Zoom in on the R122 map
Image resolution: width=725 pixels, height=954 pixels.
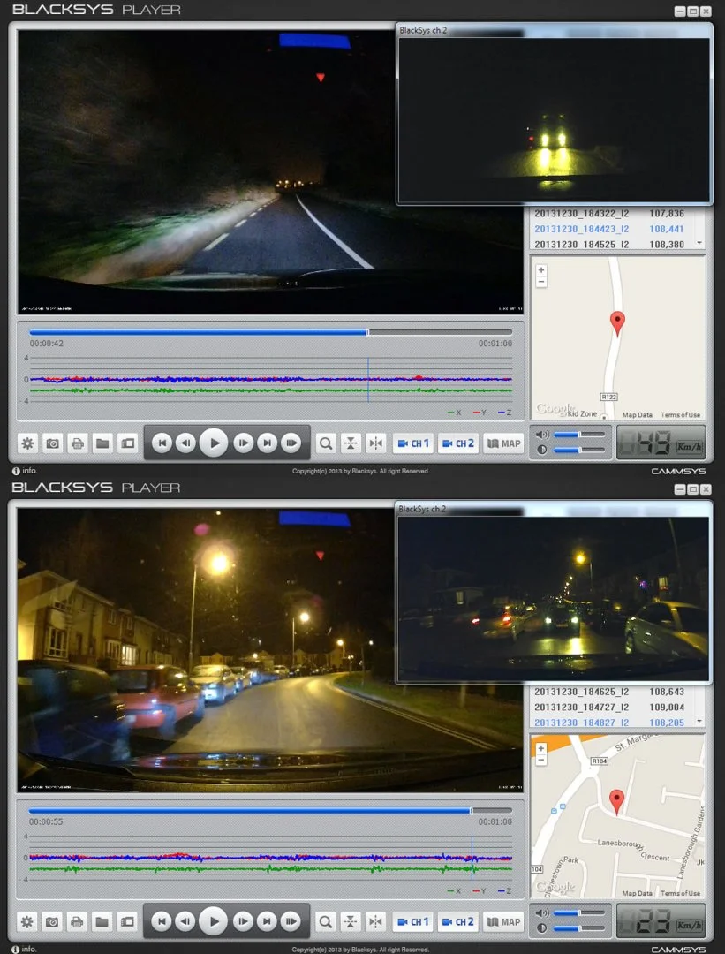coord(541,270)
